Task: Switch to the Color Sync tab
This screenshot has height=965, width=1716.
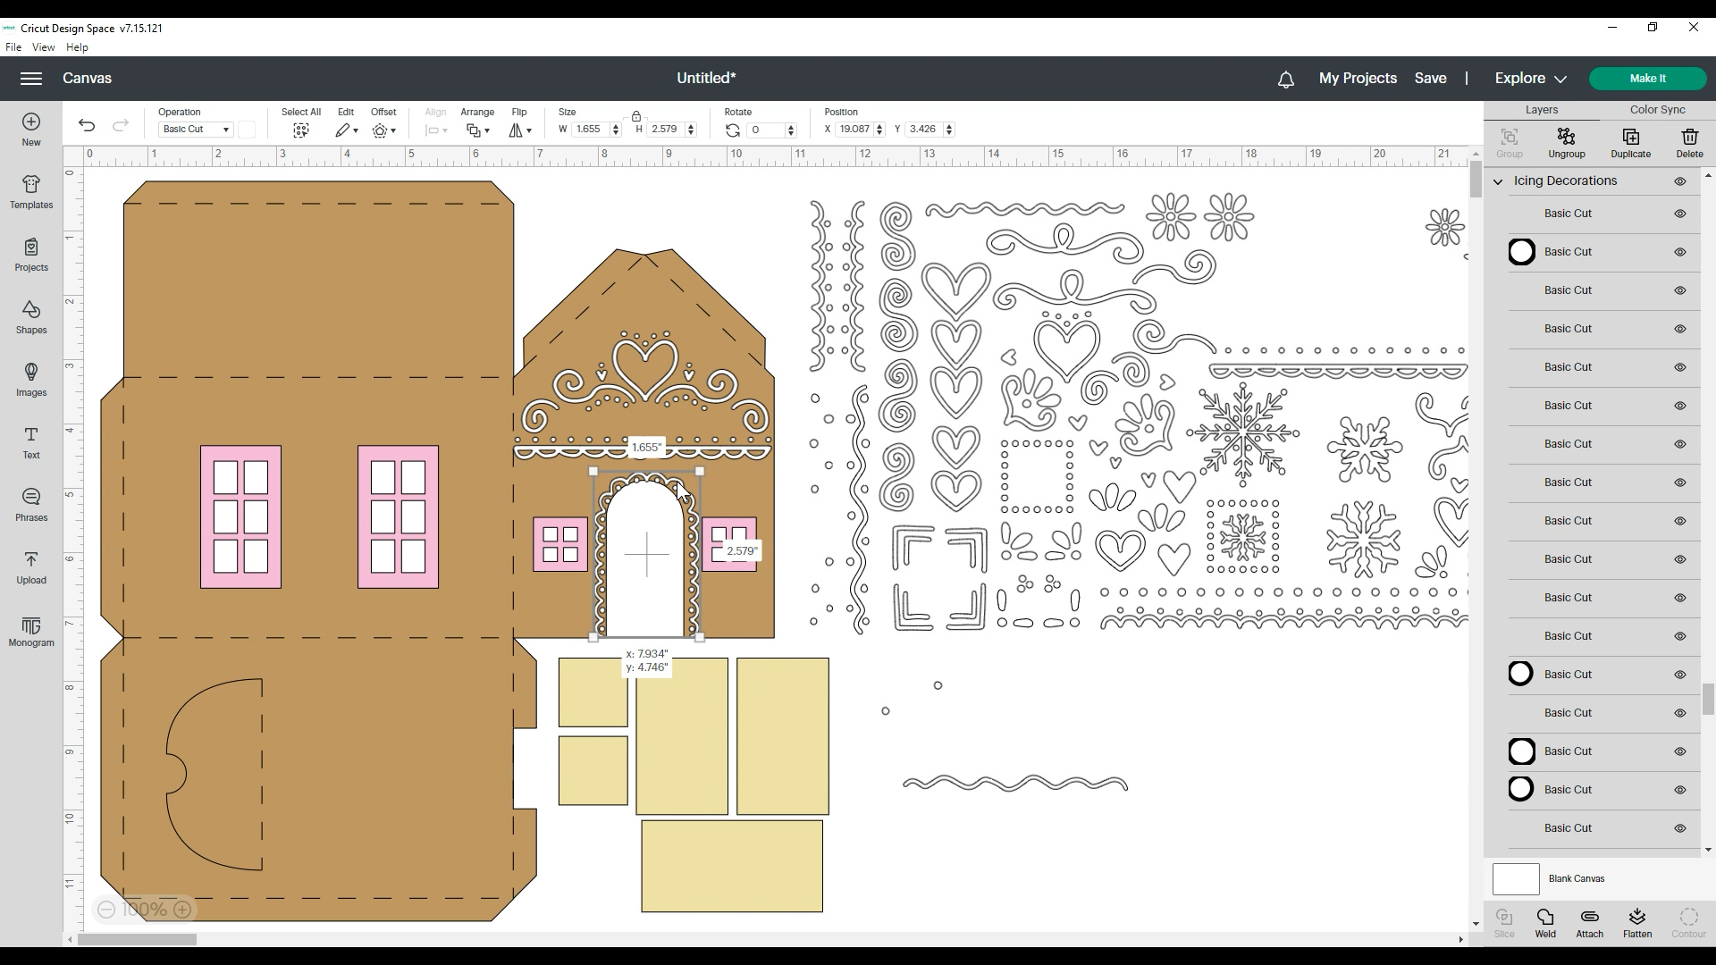Action: coord(1655,109)
